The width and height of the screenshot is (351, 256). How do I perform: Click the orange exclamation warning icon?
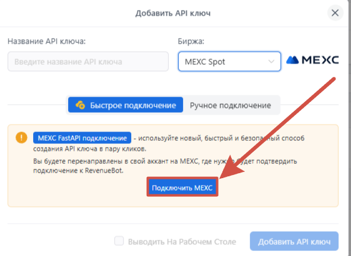[21, 137]
